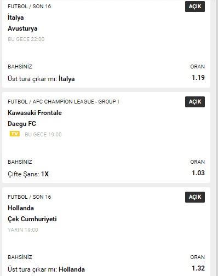This screenshot has width=218, height=276.
Task: Click the 1.19 odds value
Action: (198, 78)
